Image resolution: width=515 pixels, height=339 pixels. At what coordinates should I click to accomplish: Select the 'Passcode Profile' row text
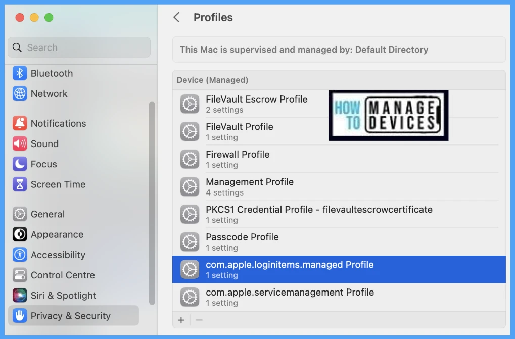[243, 237]
